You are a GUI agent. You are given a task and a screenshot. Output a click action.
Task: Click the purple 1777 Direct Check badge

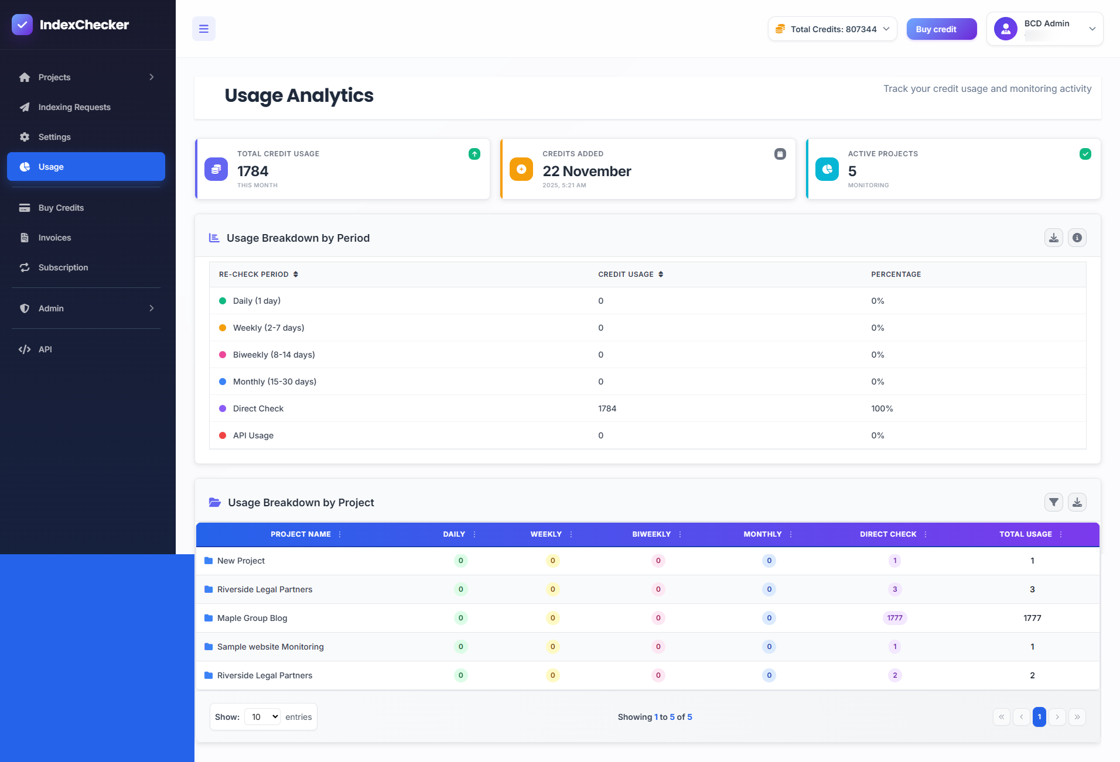[x=894, y=618]
